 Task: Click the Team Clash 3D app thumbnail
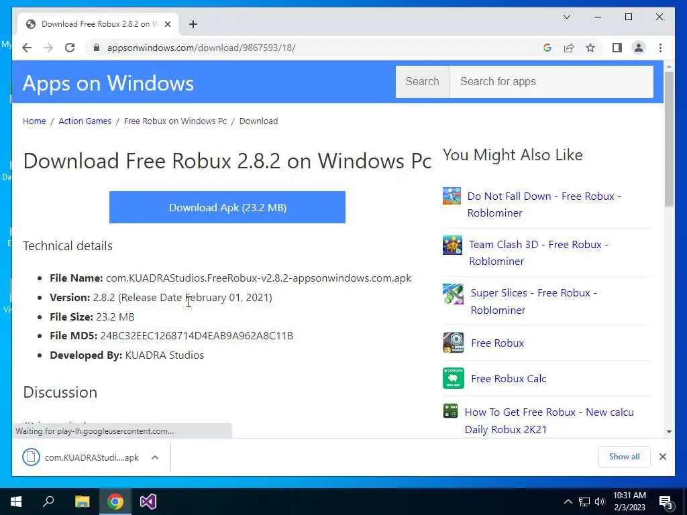[x=452, y=245]
